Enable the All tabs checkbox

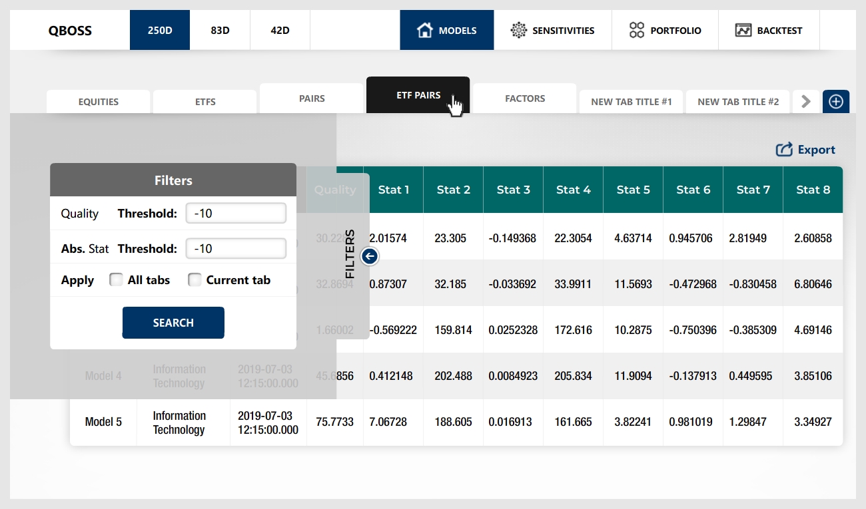pos(116,280)
